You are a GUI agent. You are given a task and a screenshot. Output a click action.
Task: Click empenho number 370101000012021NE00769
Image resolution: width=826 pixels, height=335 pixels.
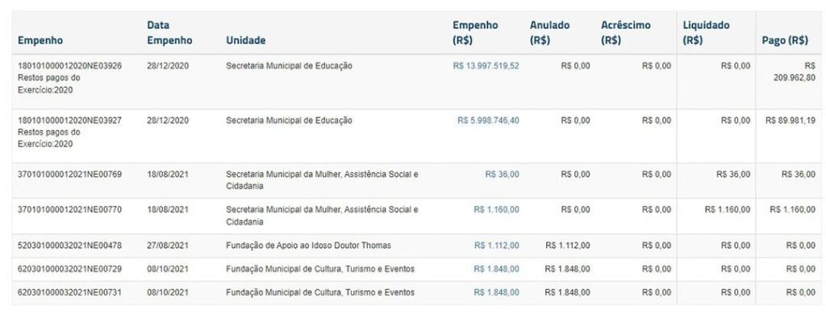(69, 175)
